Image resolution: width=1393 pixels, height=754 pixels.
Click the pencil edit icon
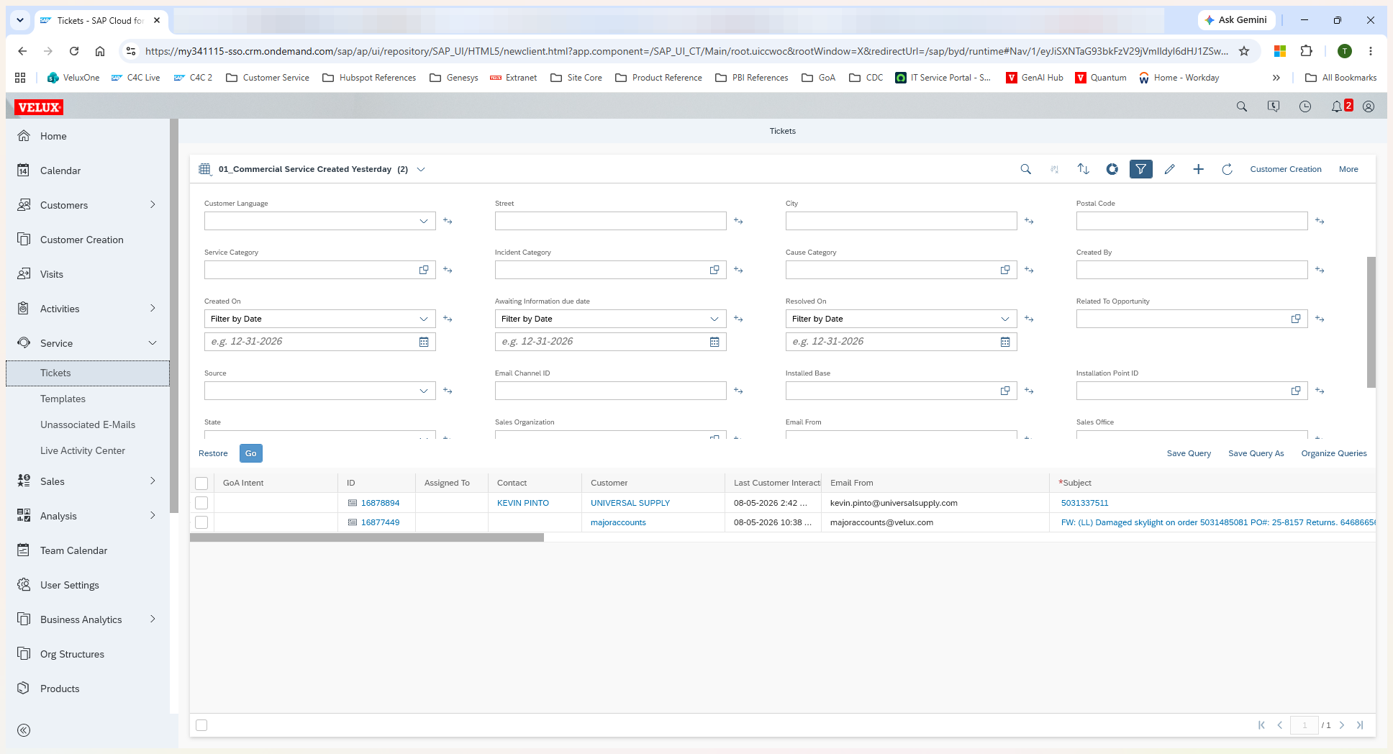click(1169, 169)
